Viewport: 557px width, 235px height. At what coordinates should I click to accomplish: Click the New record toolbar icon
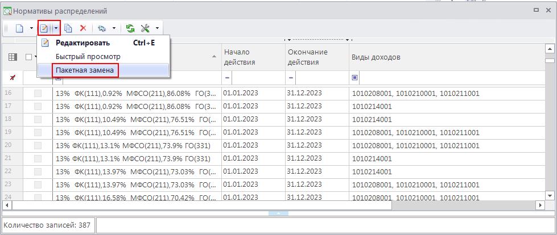tap(19, 28)
